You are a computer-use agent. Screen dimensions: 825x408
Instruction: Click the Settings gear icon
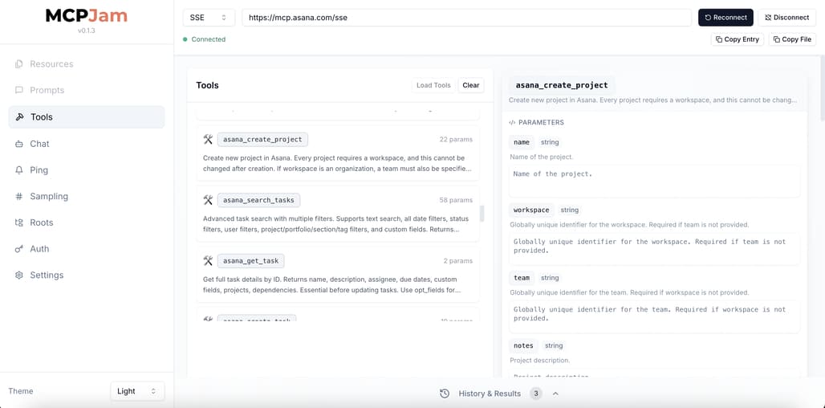(19, 275)
